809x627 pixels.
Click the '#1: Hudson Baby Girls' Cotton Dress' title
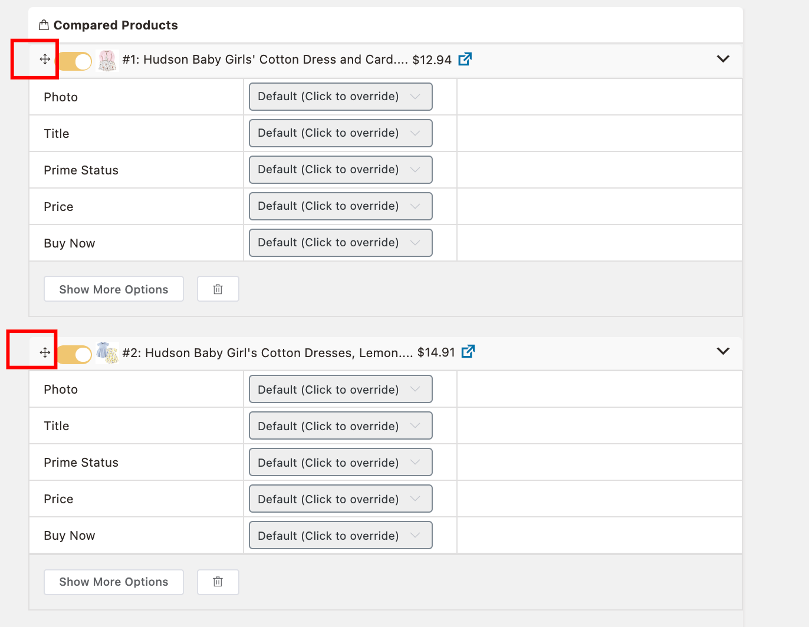[265, 60]
